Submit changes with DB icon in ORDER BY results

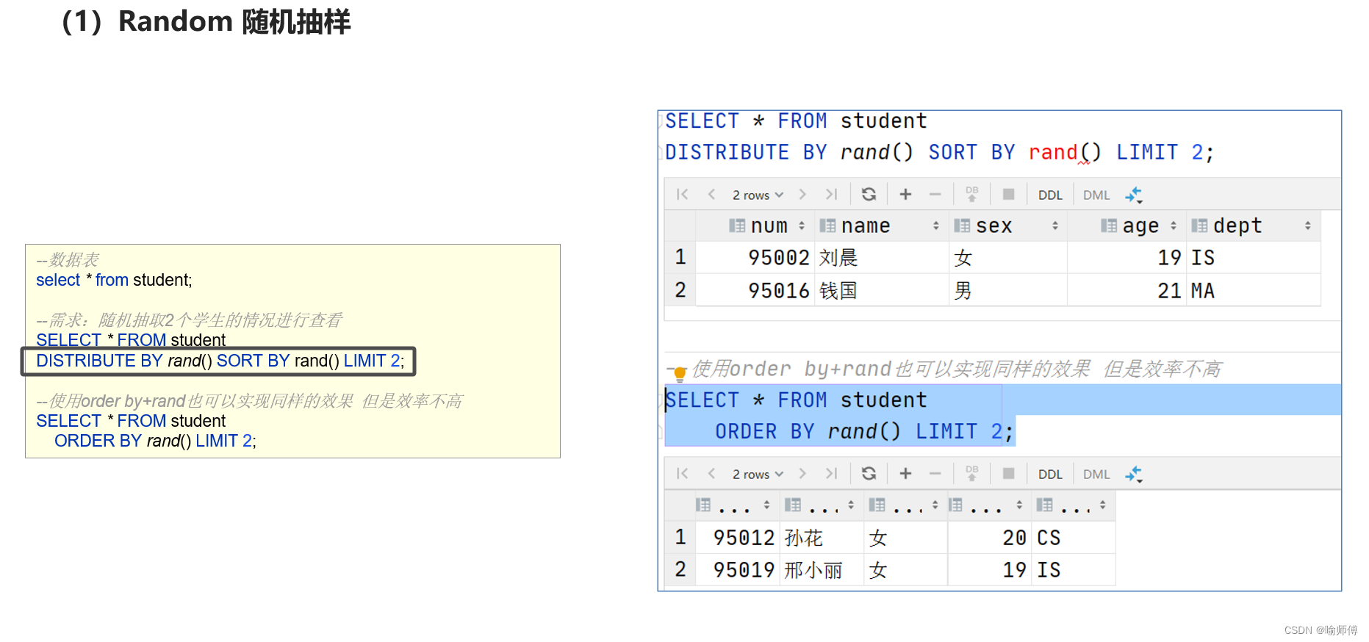[971, 474]
